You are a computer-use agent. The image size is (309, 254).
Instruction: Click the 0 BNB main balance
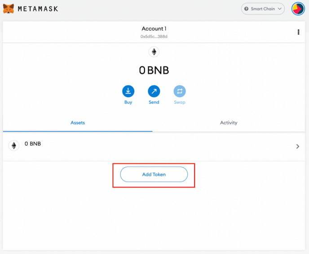click(x=154, y=70)
